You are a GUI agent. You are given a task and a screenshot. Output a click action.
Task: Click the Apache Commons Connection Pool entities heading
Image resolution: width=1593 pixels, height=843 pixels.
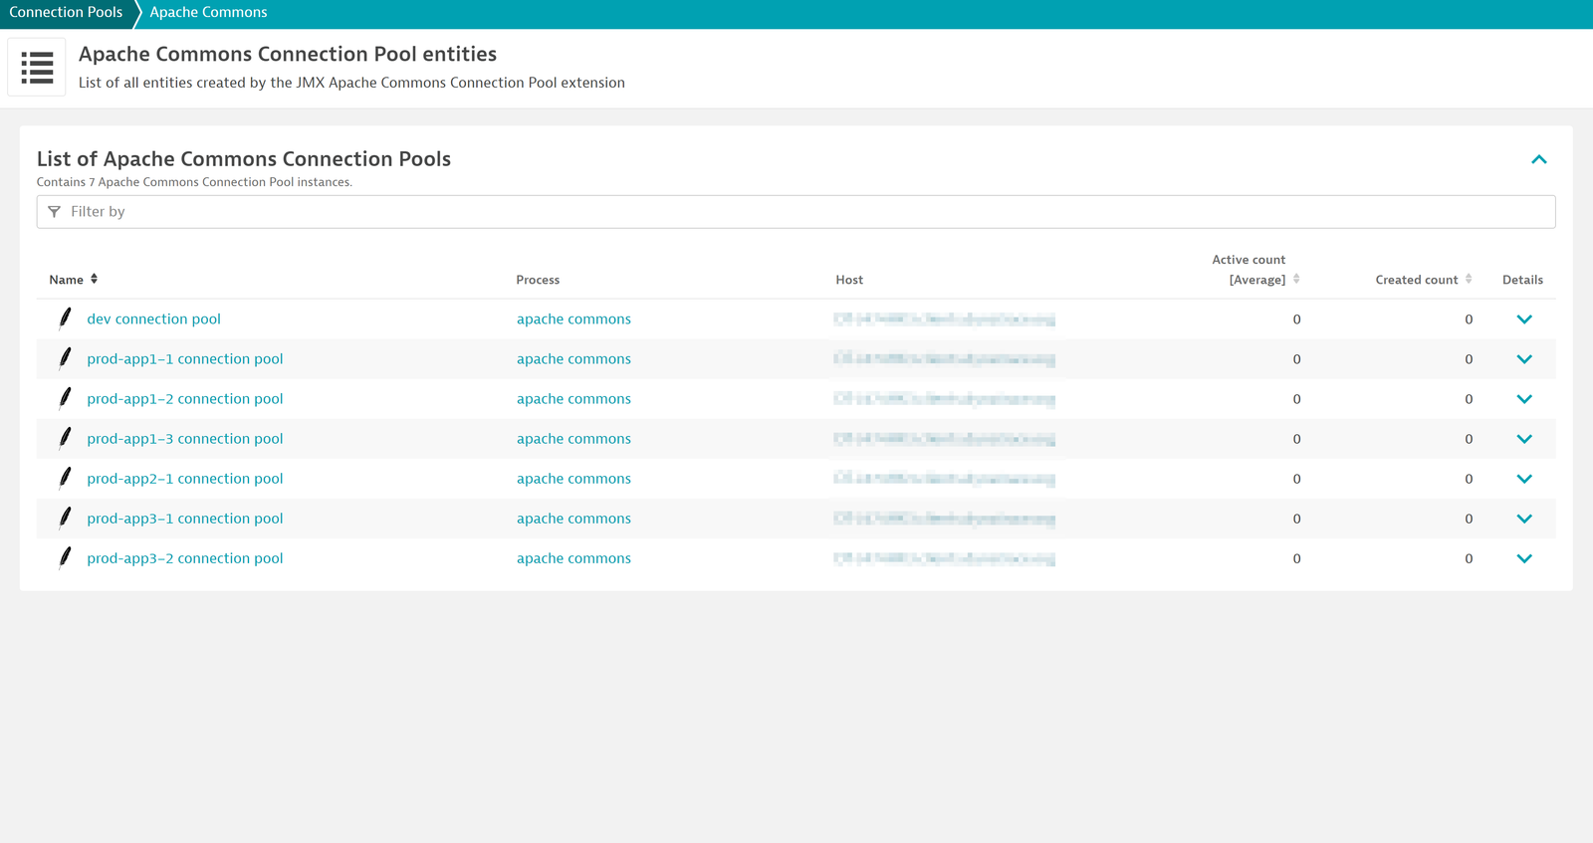[x=288, y=54]
